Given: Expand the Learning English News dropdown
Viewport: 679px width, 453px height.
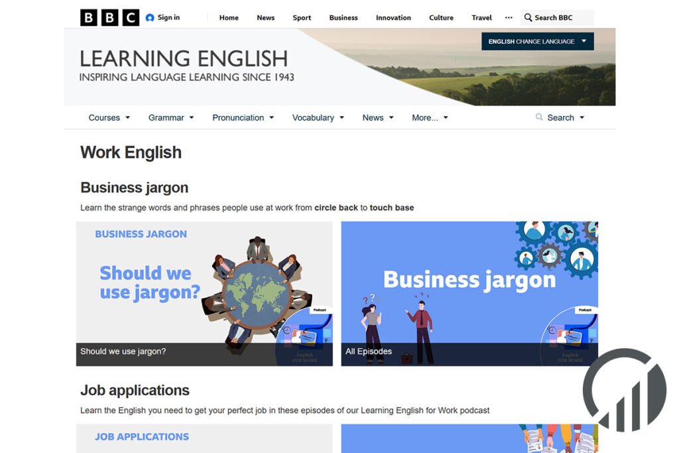Looking at the screenshot, I should pos(378,118).
